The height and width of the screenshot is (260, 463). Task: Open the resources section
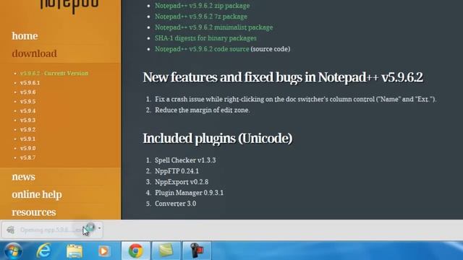pyautogui.click(x=34, y=212)
